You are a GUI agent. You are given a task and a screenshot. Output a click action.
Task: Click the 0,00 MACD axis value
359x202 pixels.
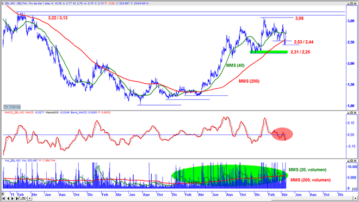[x=351, y=135]
